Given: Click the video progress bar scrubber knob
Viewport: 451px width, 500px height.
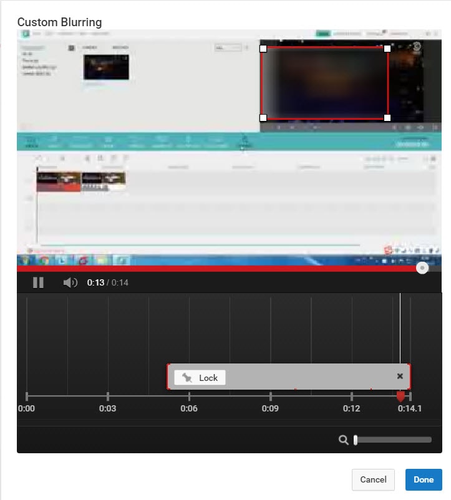Looking at the screenshot, I should tap(422, 268).
